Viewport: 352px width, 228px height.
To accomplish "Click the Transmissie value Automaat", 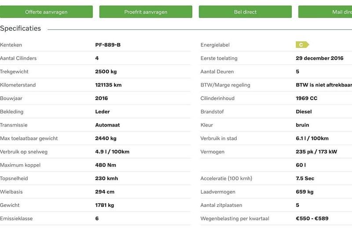I will [107, 125].
